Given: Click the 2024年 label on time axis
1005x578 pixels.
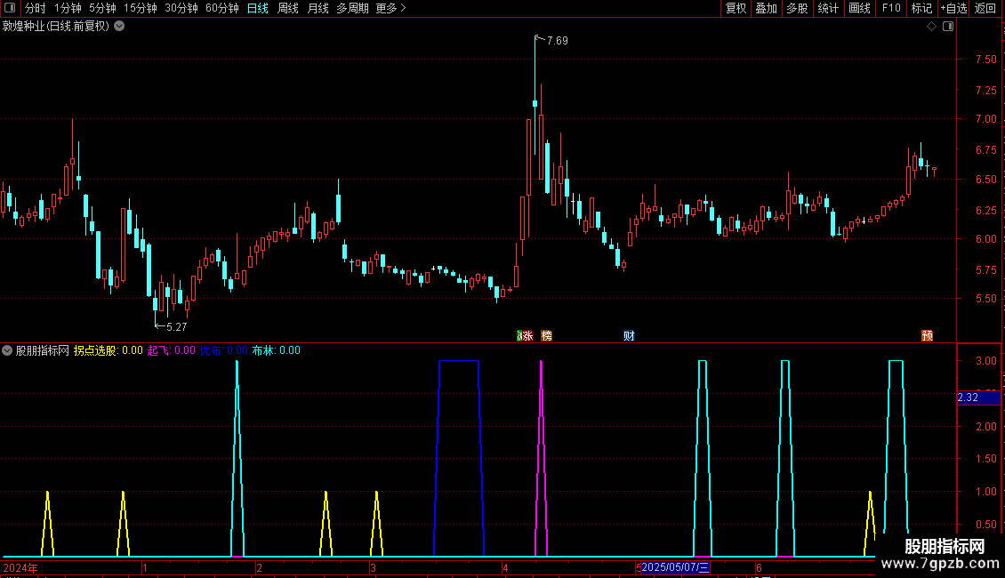Looking at the screenshot, I should tap(20, 568).
